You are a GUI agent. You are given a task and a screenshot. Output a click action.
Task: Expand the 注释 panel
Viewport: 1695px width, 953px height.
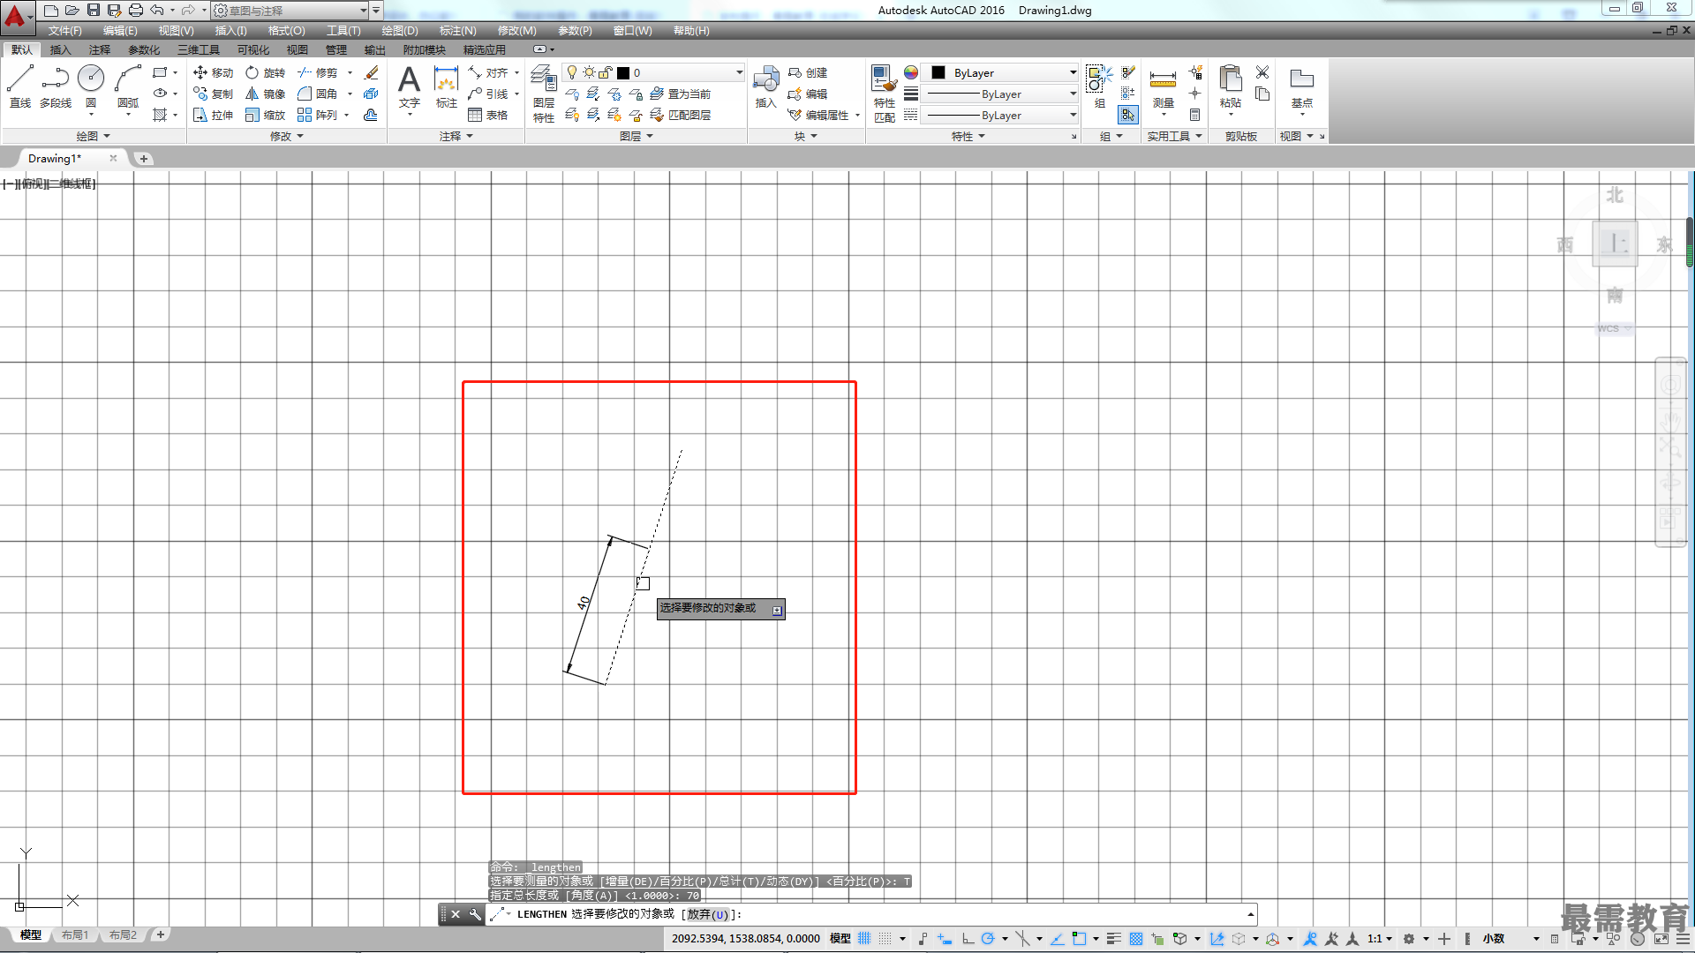point(456,136)
